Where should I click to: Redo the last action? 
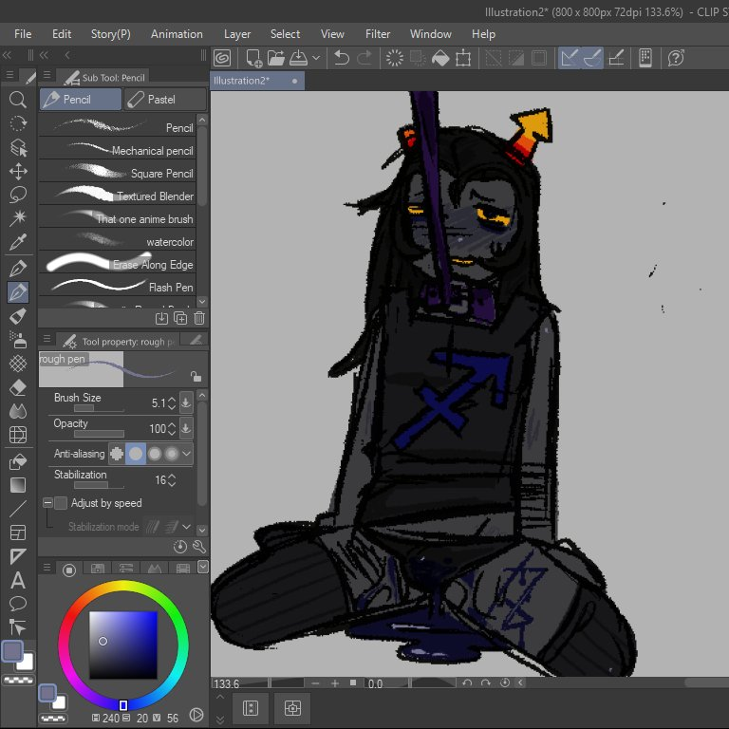[x=364, y=59]
